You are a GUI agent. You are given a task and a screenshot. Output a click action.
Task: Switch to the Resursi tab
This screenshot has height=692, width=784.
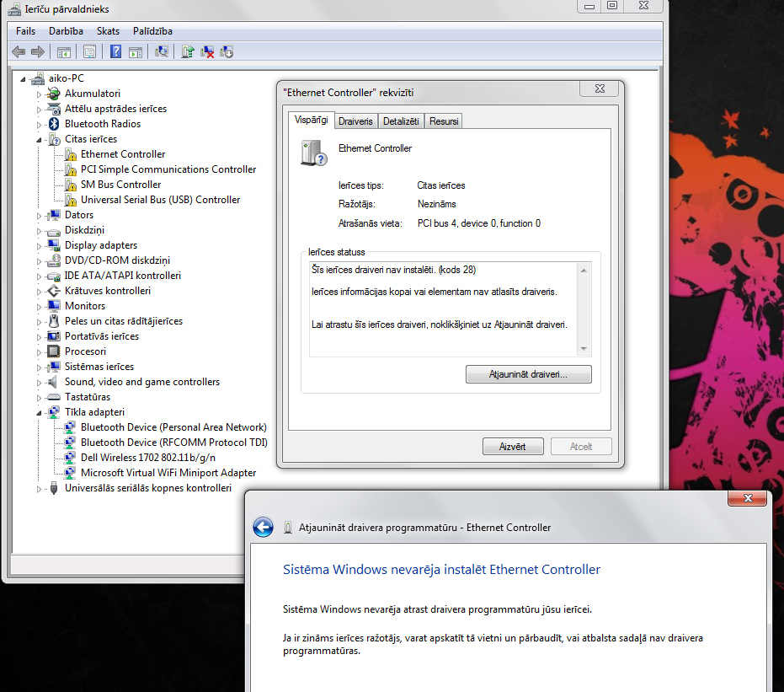click(x=444, y=121)
